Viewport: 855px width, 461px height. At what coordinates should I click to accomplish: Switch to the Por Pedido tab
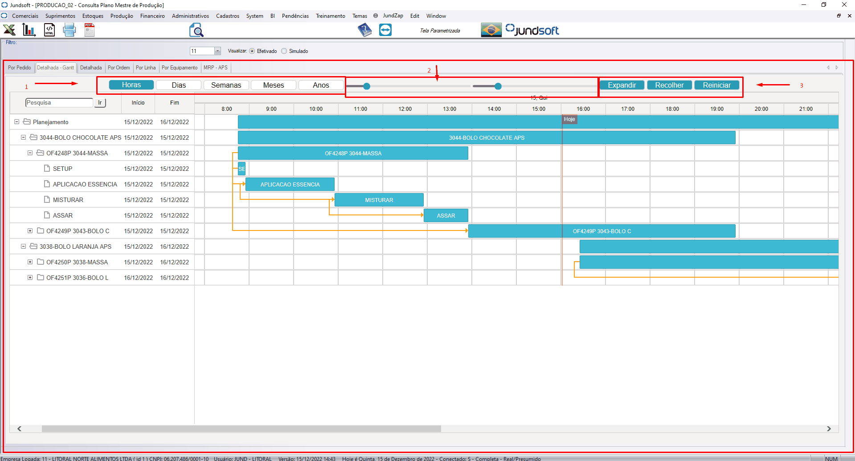pos(20,68)
